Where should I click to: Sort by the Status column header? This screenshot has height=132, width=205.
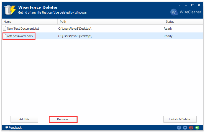tap(183, 22)
